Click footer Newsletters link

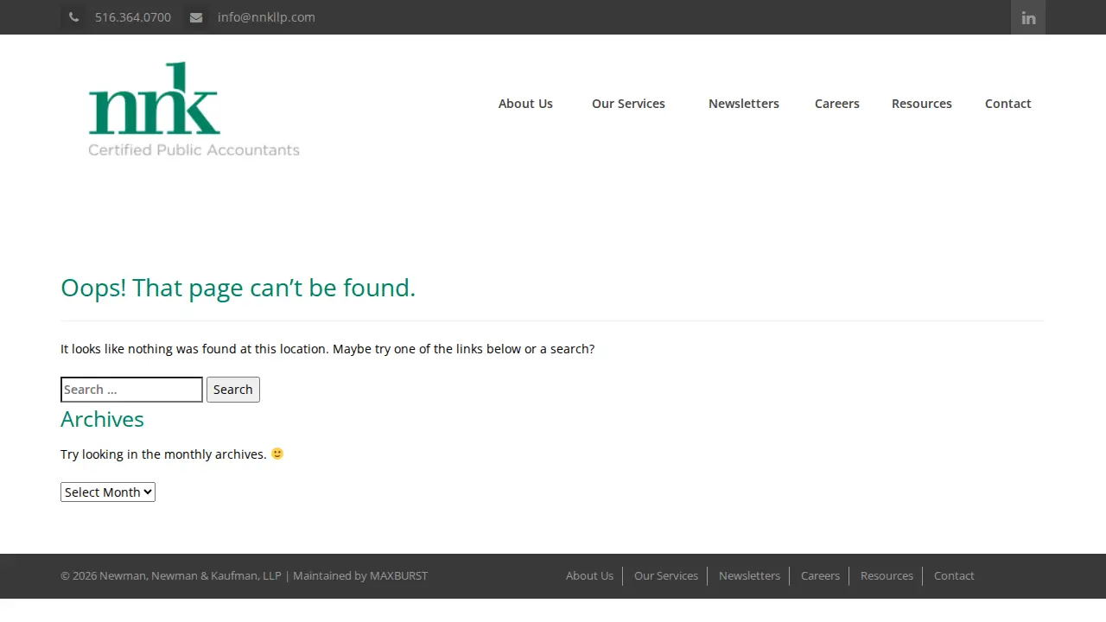click(x=749, y=575)
